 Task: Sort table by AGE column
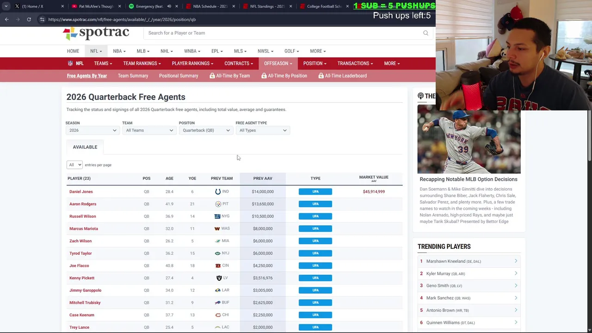tap(169, 179)
